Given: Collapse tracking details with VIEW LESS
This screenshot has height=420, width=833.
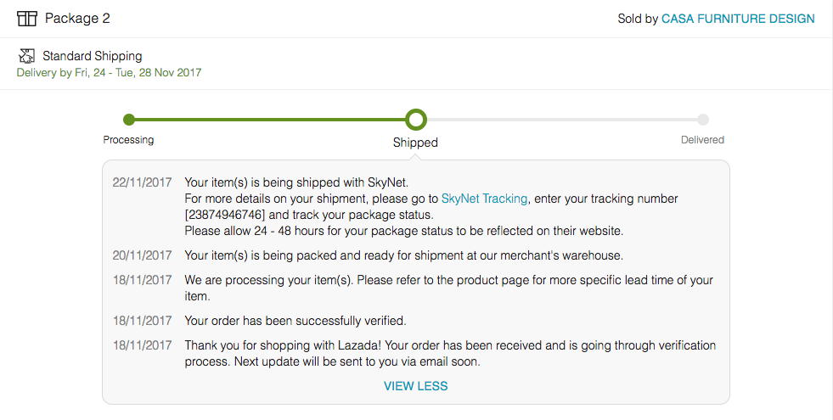Looking at the screenshot, I should click(416, 386).
